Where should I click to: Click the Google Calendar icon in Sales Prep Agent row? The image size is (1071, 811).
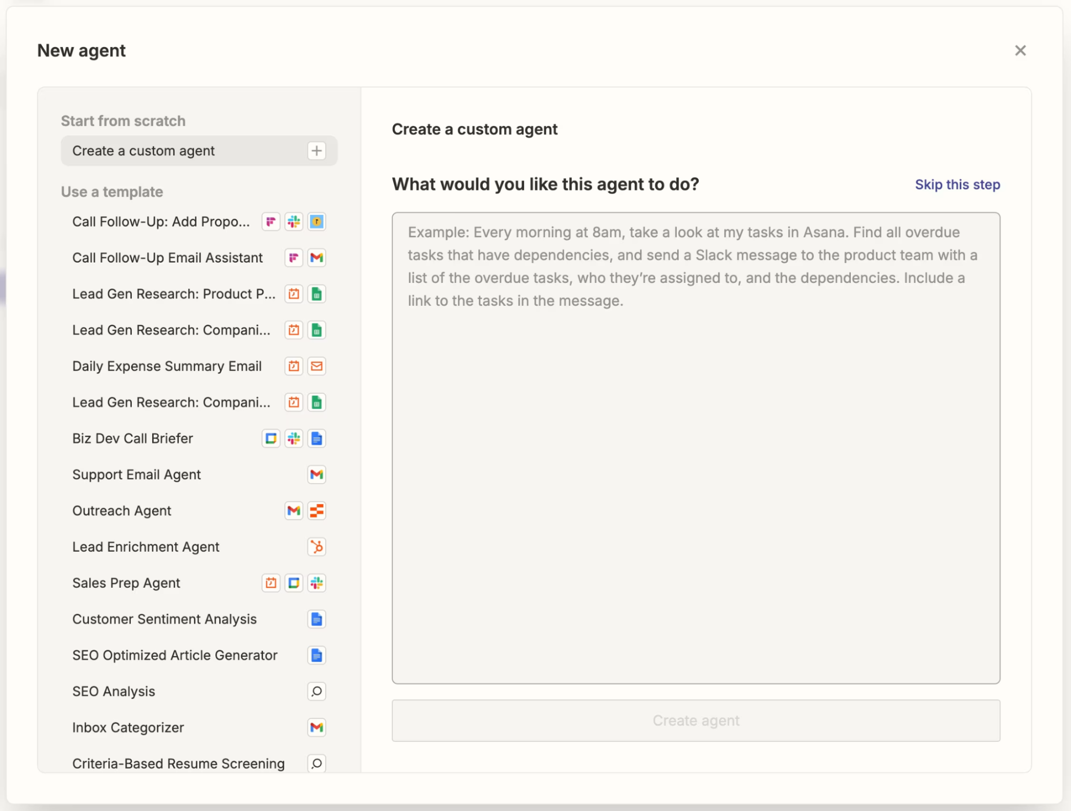pyautogui.click(x=294, y=583)
